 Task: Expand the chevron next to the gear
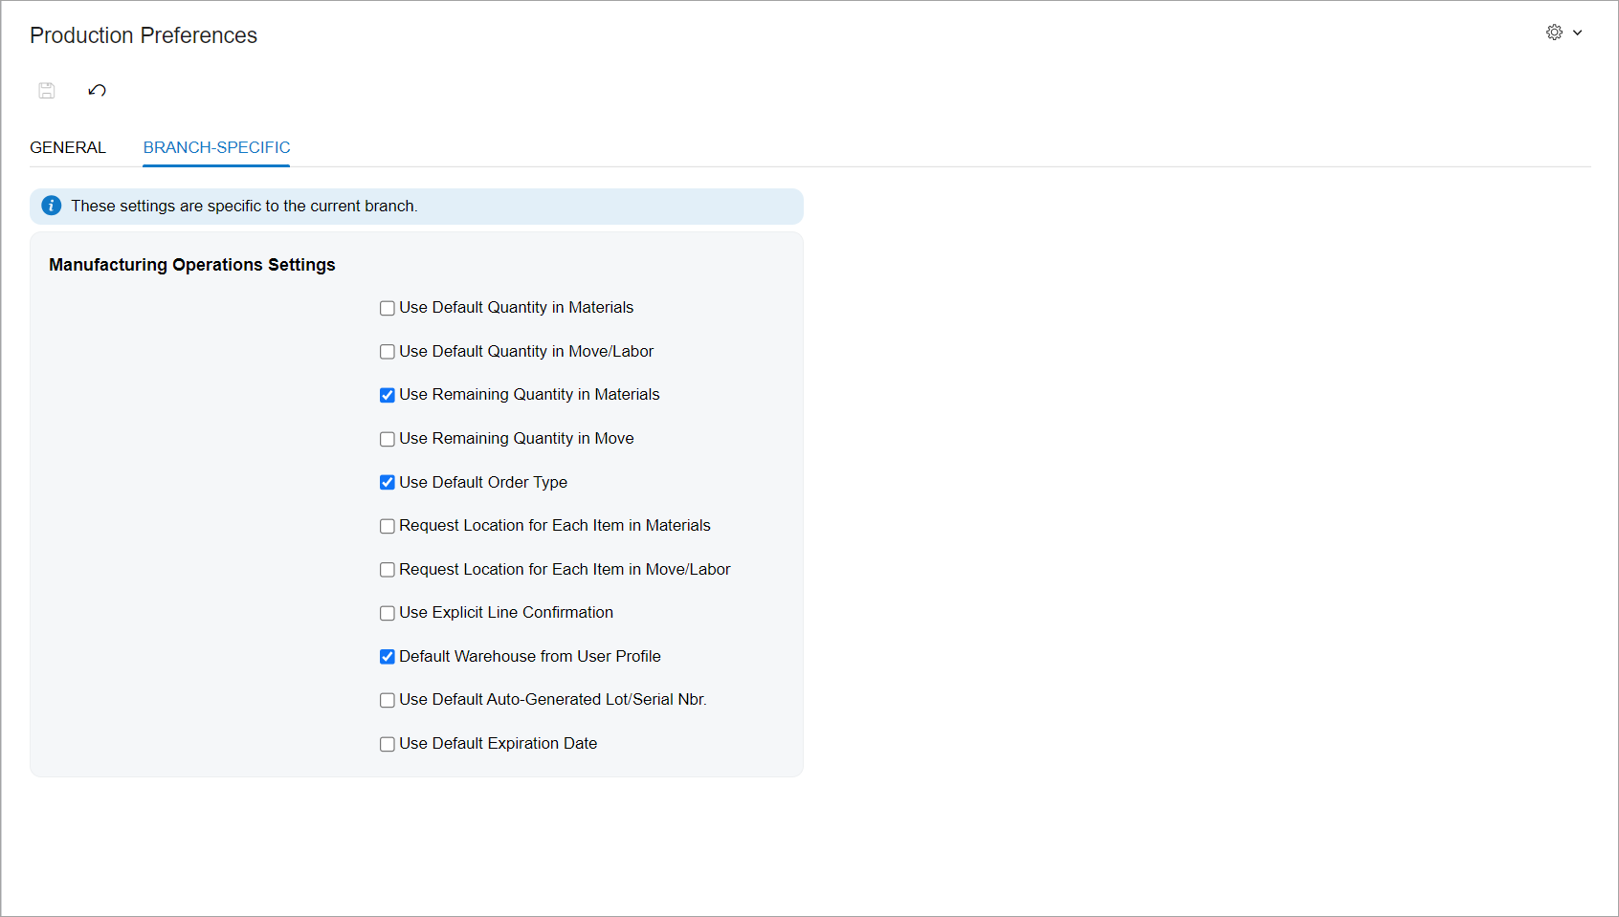pos(1577,33)
